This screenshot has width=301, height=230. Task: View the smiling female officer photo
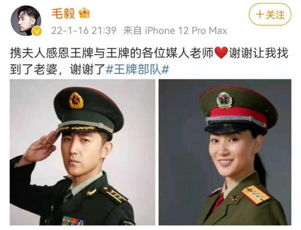point(225,152)
